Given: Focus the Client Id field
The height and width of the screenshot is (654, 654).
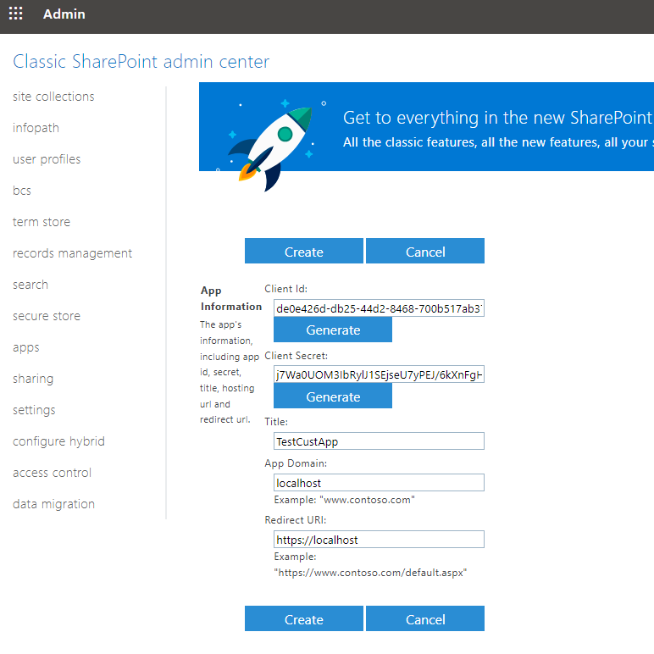Looking at the screenshot, I should [x=380, y=308].
